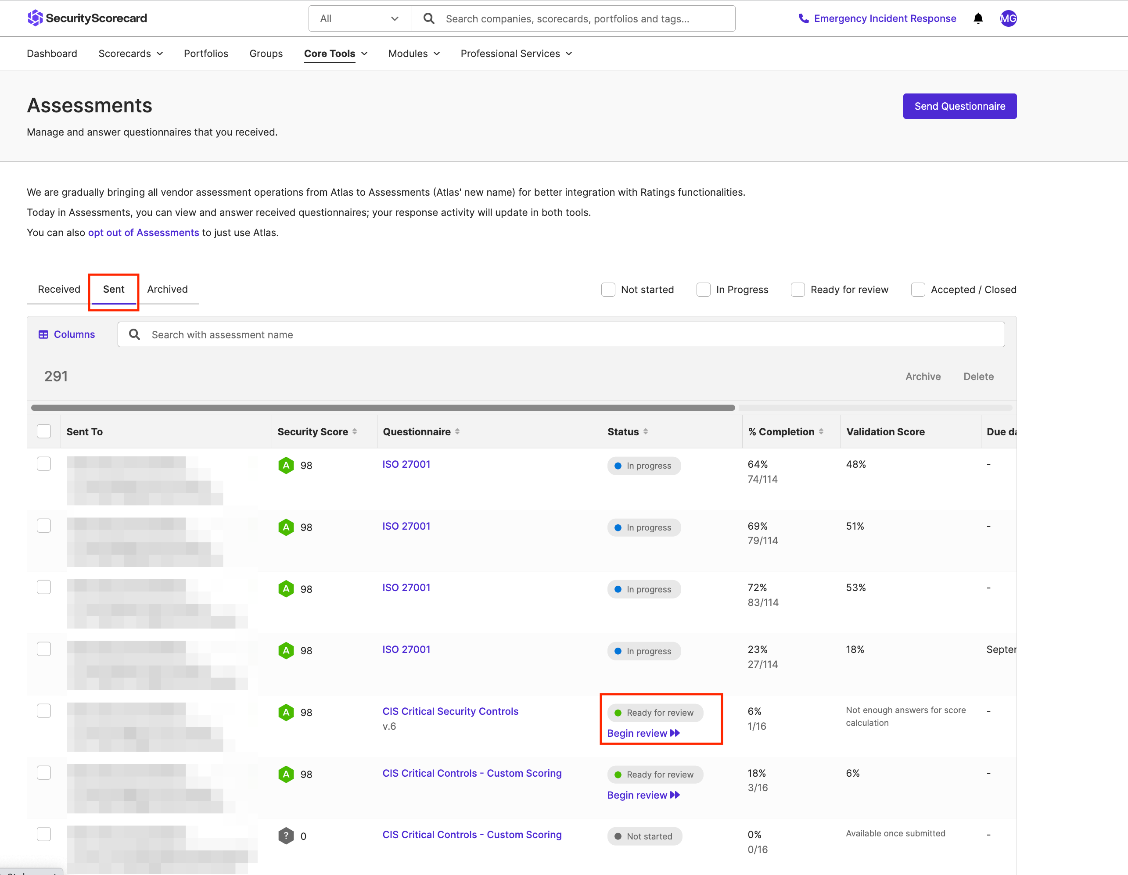Image resolution: width=1128 pixels, height=875 pixels.
Task: Tick the Not started filter checkbox
Action: (608, 290)
